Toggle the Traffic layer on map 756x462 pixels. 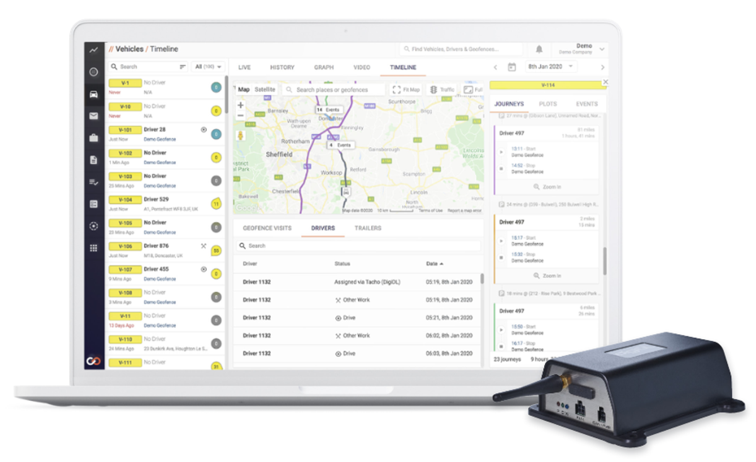442,90
